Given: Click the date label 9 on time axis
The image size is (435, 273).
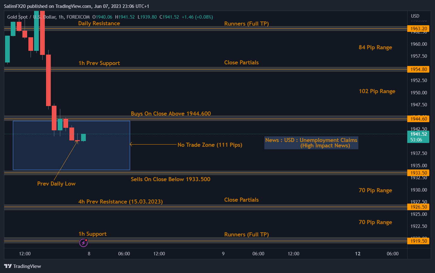Looking at the screenshot, I should point(223,254).
